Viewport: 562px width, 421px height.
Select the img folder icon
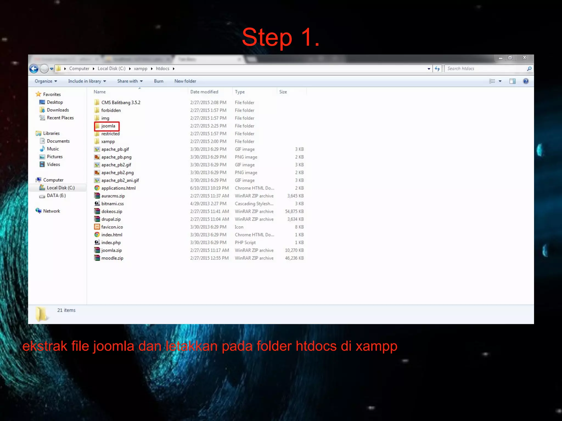coord(97,118)
